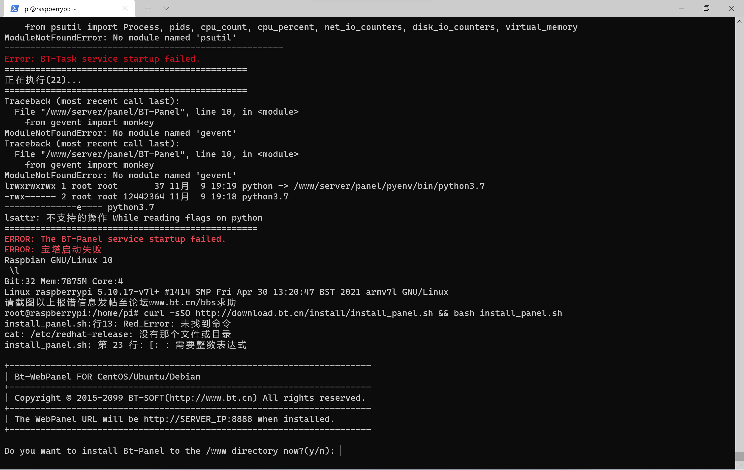The height and width of the screenshot is (470, 744).
Task: Minimize the terminal window
Action: coord(681,8)
